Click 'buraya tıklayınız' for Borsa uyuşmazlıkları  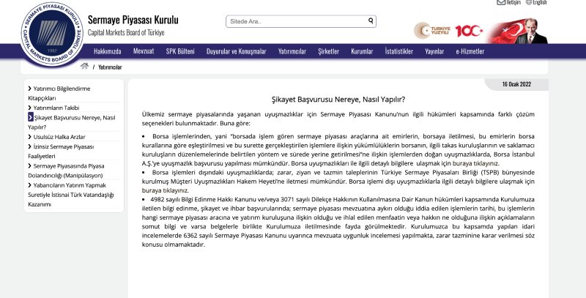pos(475,163)
